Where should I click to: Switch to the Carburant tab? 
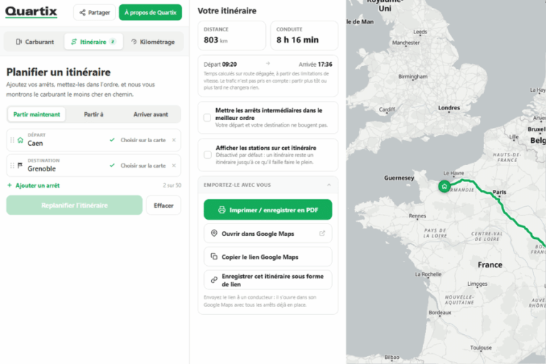tap(35, 42)
